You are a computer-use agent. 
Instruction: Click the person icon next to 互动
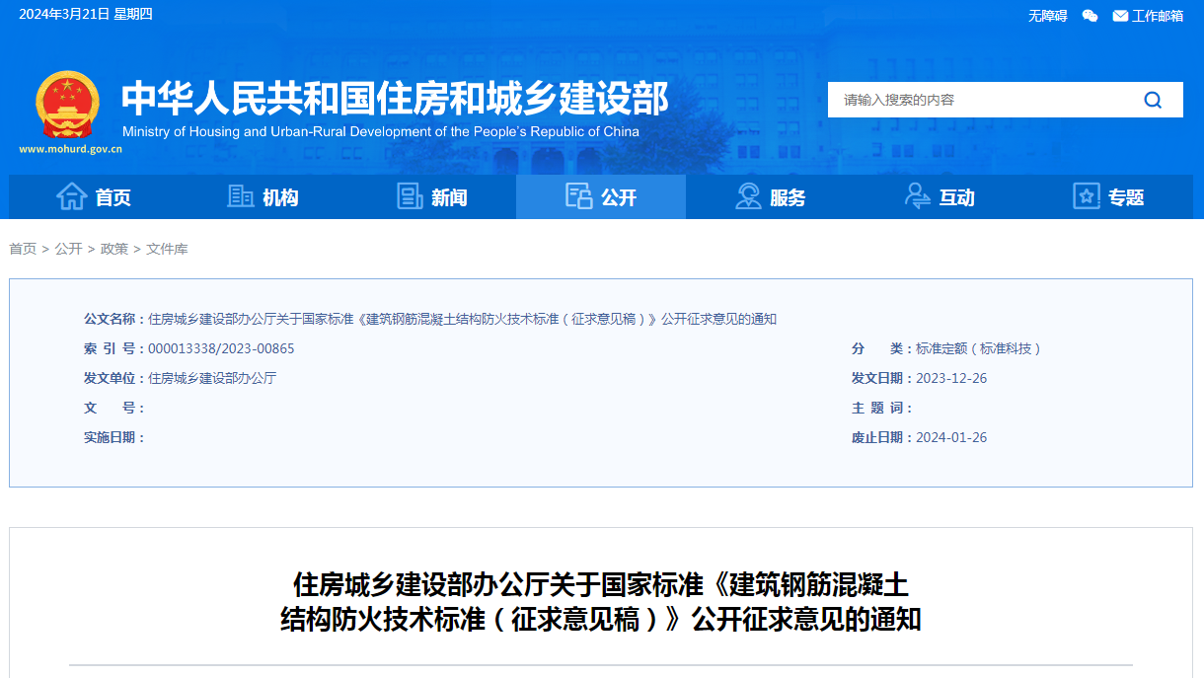click(x=917, y=195)
